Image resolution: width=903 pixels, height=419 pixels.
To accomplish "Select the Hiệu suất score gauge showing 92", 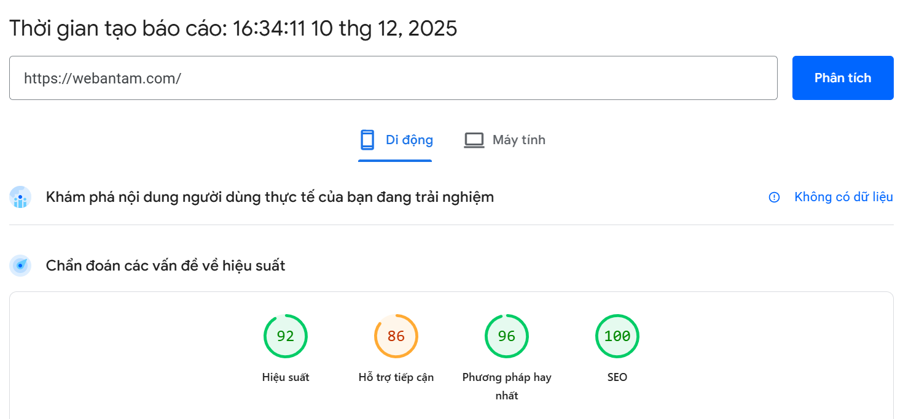I will coord(286,336).
